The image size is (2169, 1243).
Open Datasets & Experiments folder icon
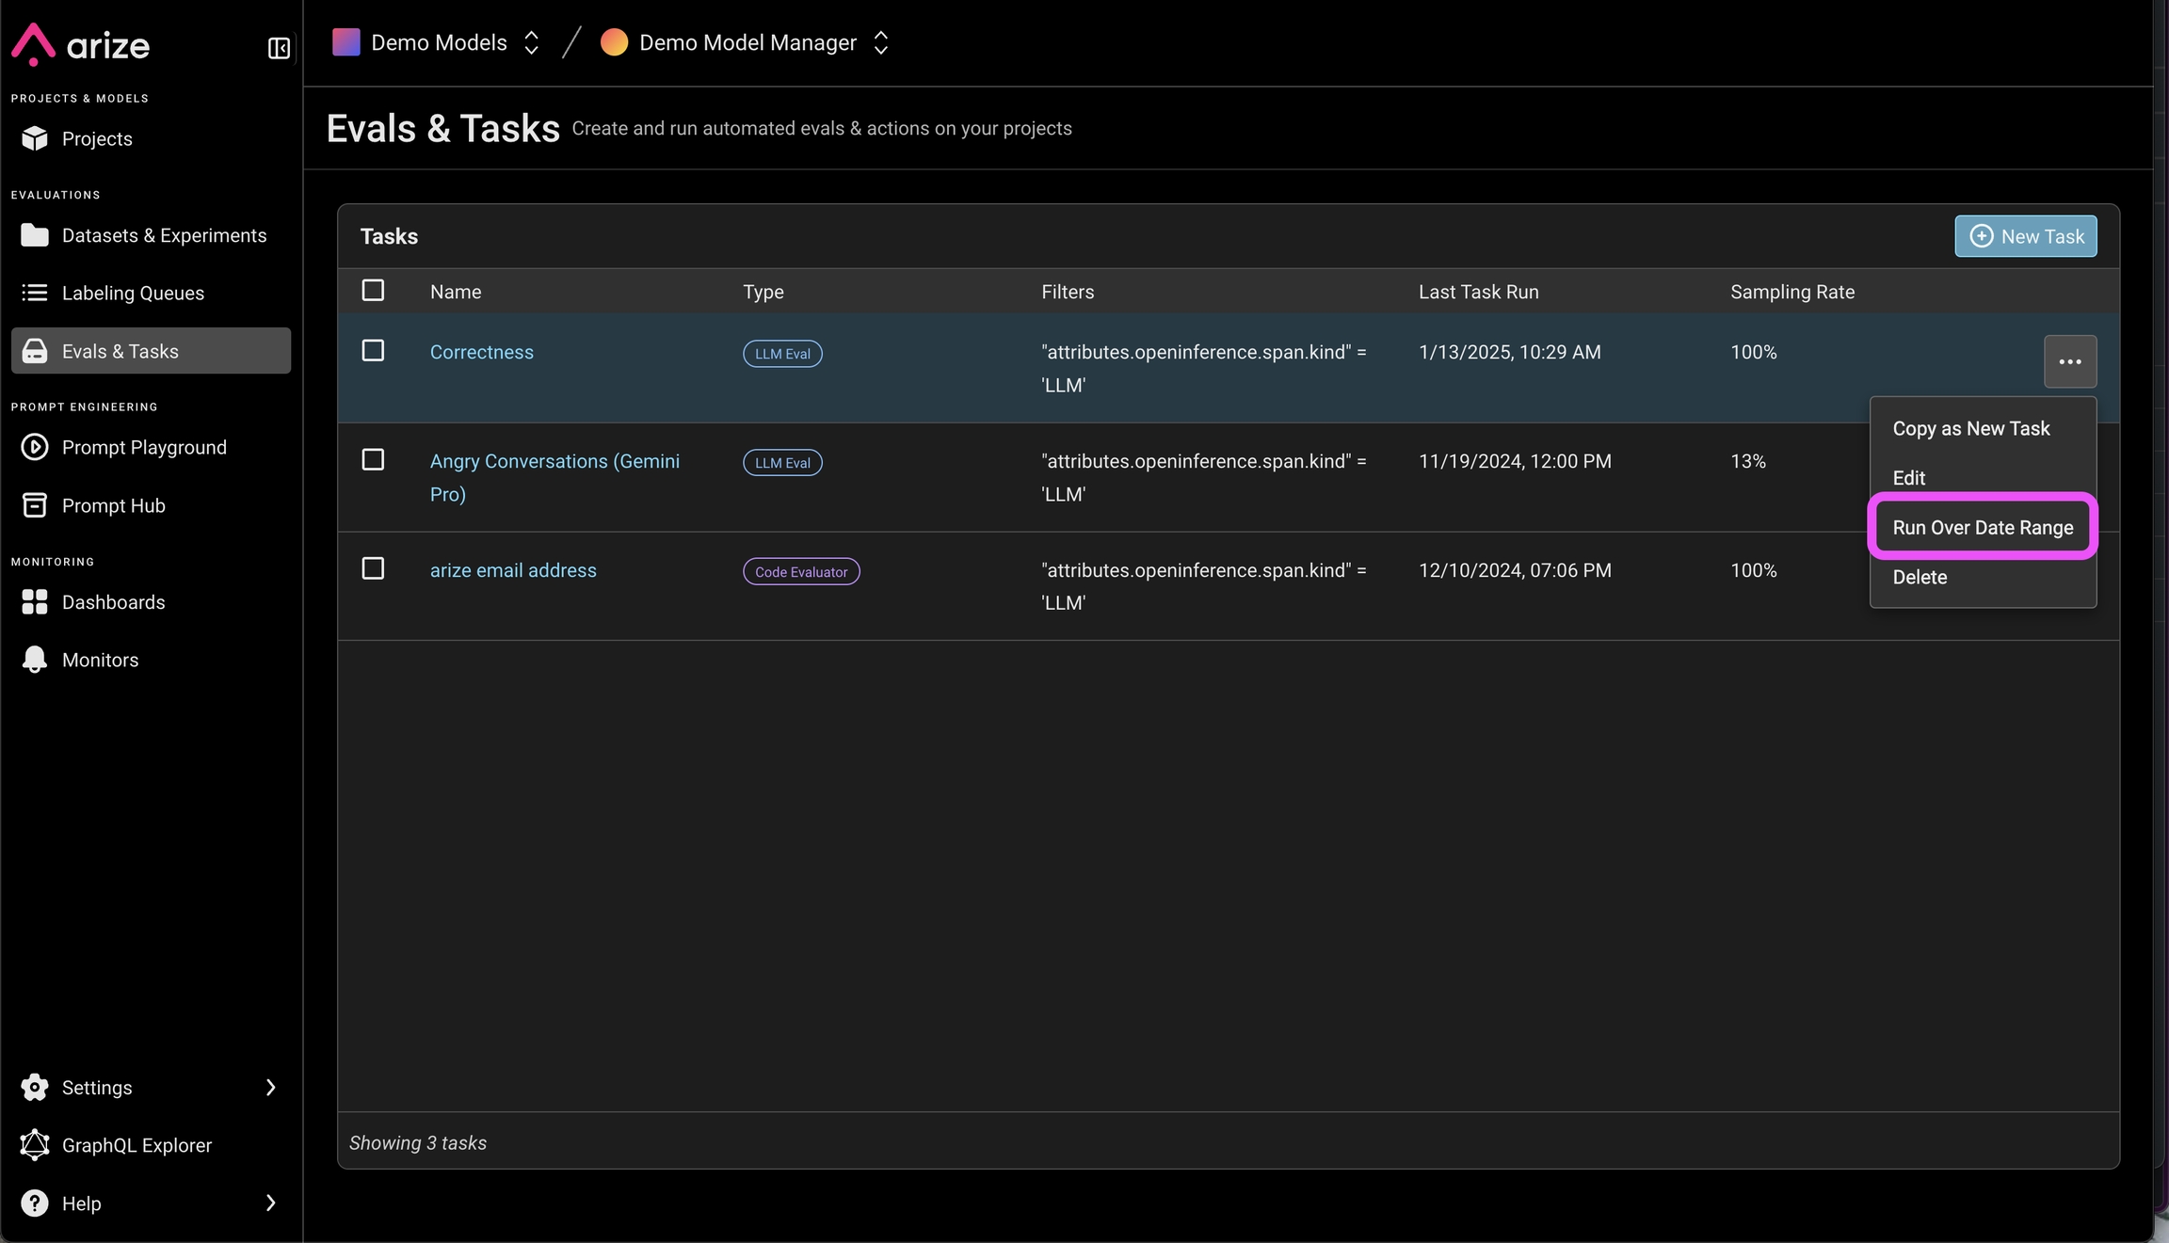pyautogui.click(x=35, y=235)
